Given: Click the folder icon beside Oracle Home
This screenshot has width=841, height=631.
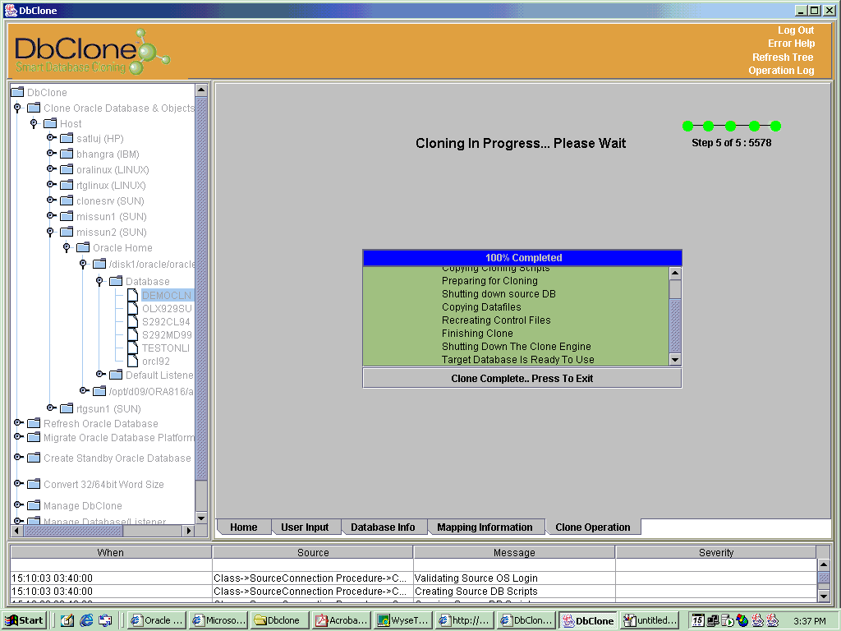Looking at the screenshot, I should 83,246.
